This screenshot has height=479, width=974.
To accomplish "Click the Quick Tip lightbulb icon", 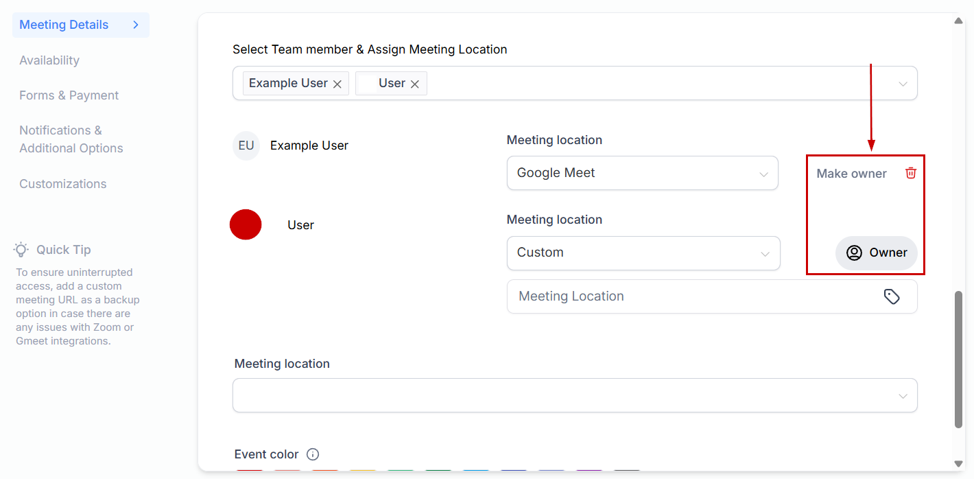I will pos(21,249).
